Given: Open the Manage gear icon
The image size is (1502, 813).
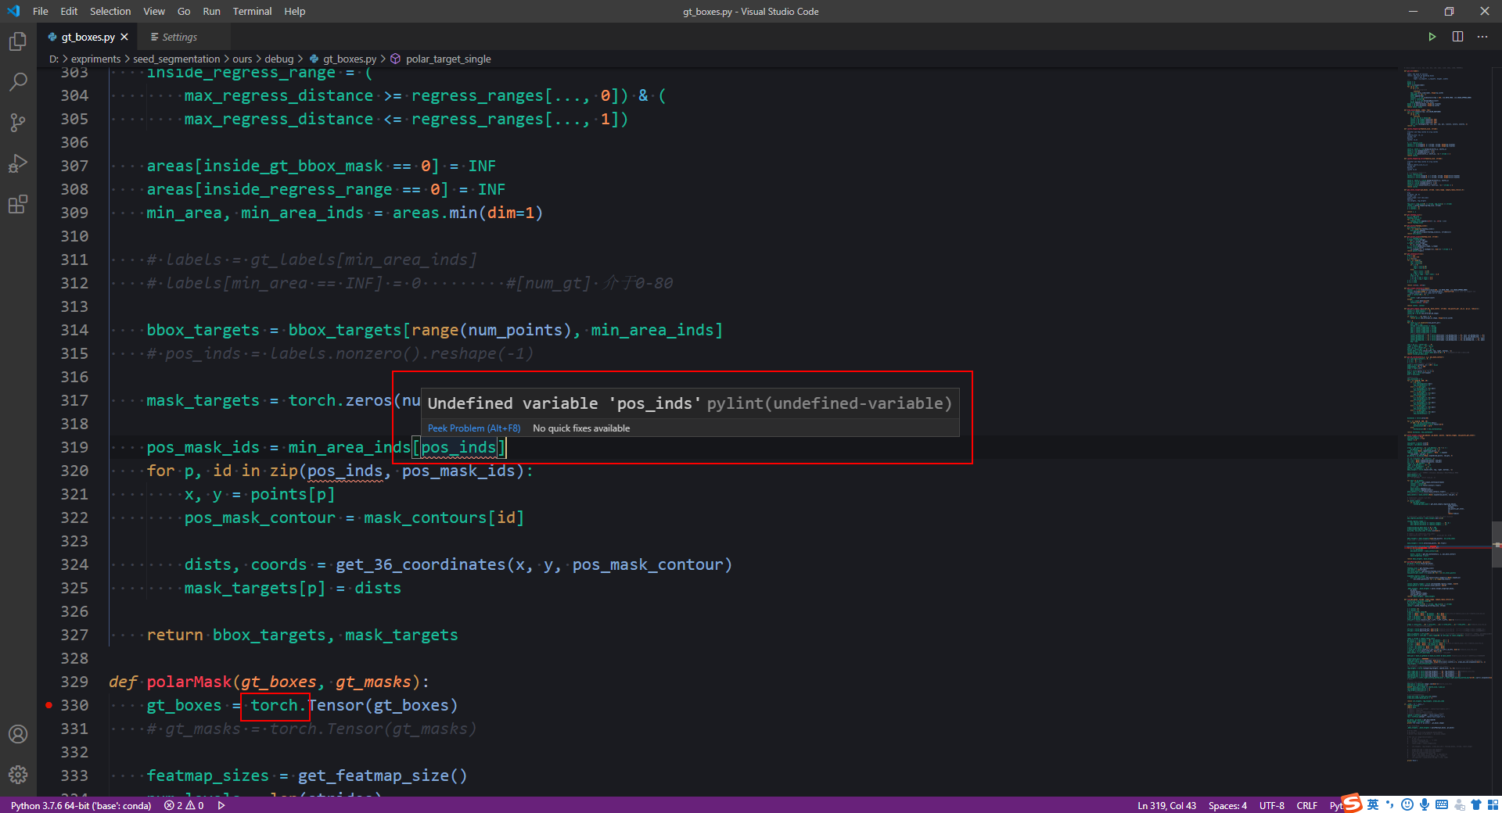Looking at the screenshot, I should 17,775.
